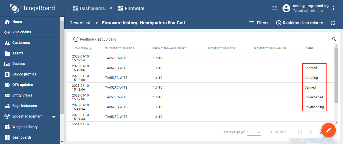Screen dimensions: 343x144
Task: Expand dashboard to fullscreen icon
Action: pyautogui.click(x=333, y=23)
